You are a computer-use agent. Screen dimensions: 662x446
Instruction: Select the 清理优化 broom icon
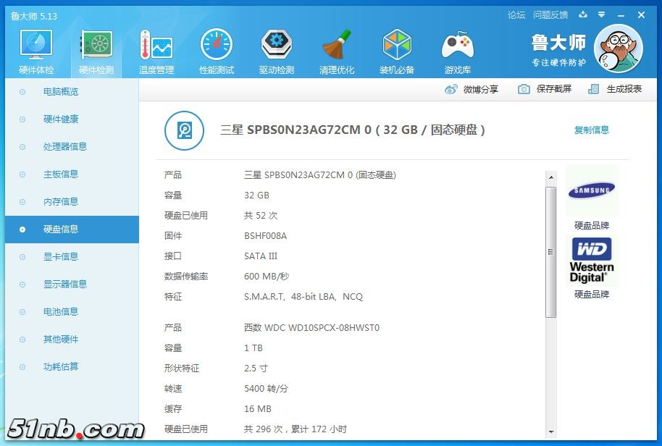click(x=337, y=51)
